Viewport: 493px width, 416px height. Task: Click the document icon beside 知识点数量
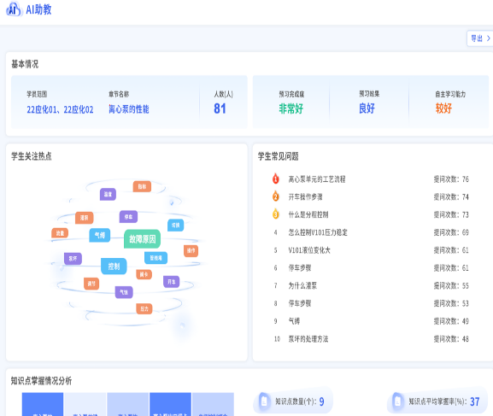click(264, 401)
